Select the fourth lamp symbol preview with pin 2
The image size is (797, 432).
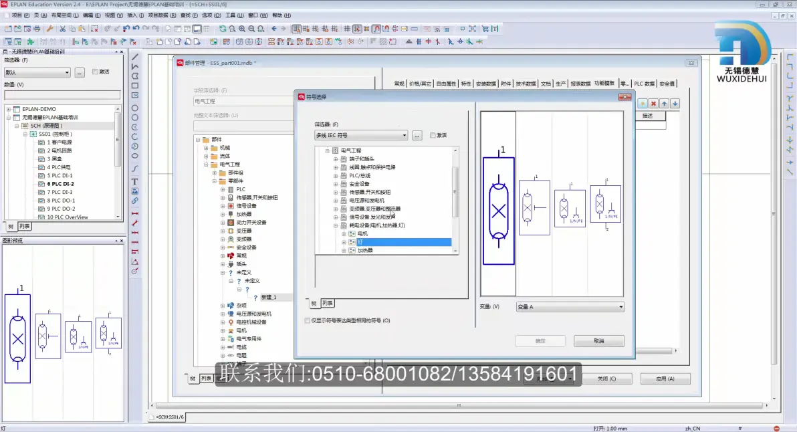[x=605, y=203]
